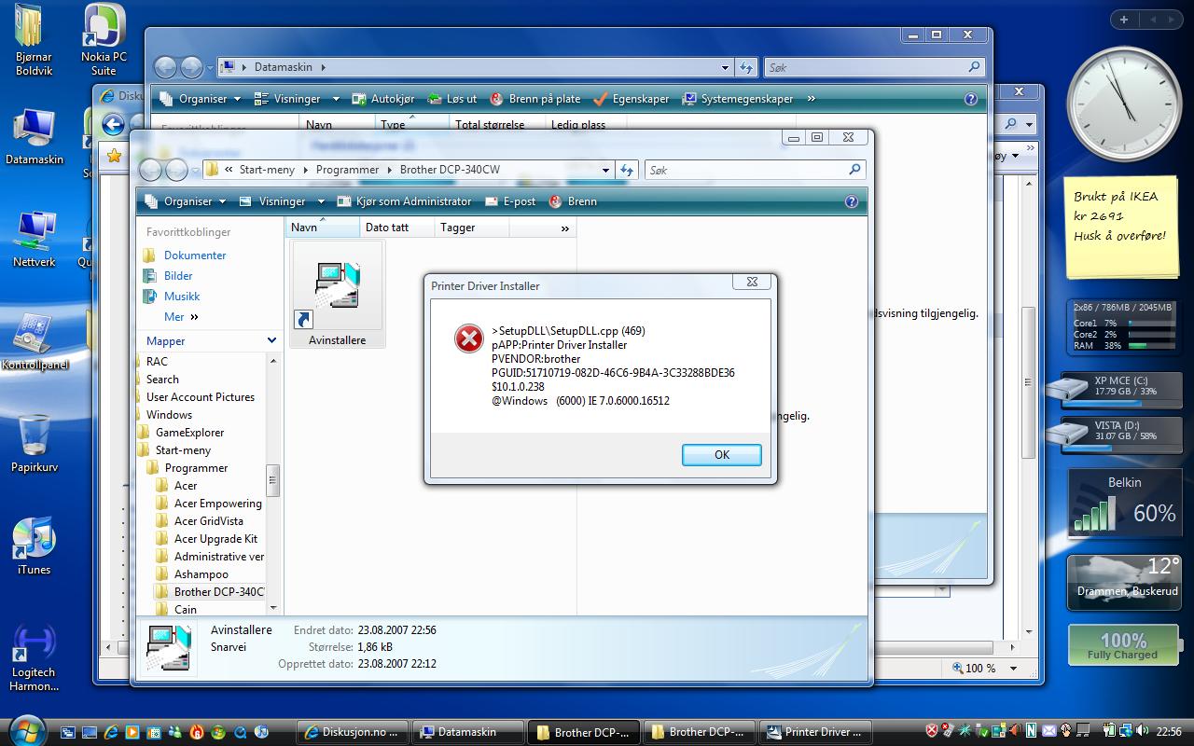1194x746 pixels.
Task: Select Acer Upgrade Kit folder
Action: click(215, 539)
